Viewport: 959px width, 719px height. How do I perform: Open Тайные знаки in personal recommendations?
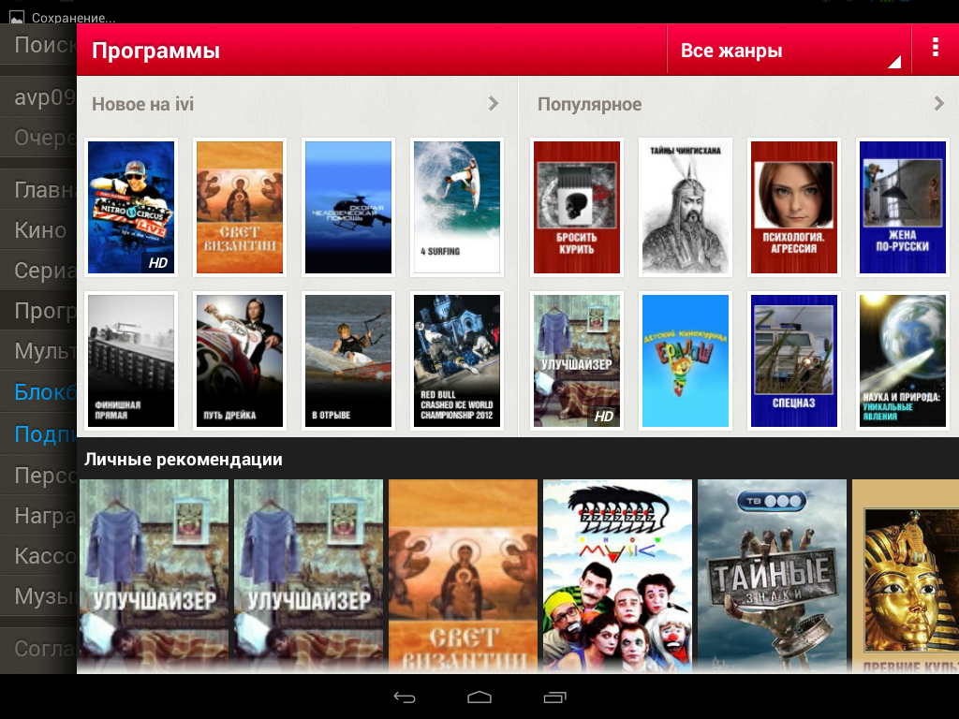tap(773, 575)
